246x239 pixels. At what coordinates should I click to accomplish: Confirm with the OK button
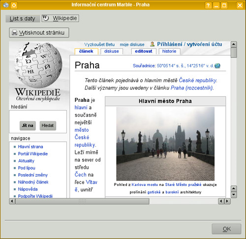226,229
